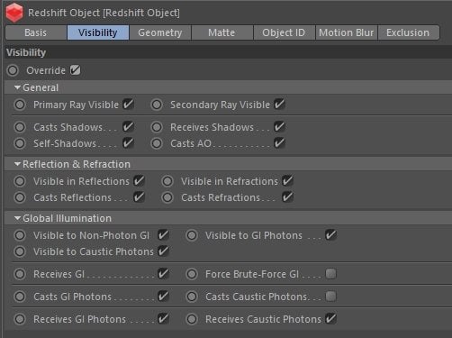Open the Motion Blur tab

(346, 32)
